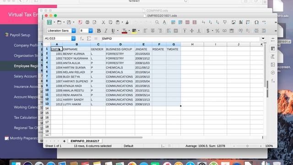The width and height of the screenshot is (293, 165).
Task: Click column header H
Action: click(192, 44)
